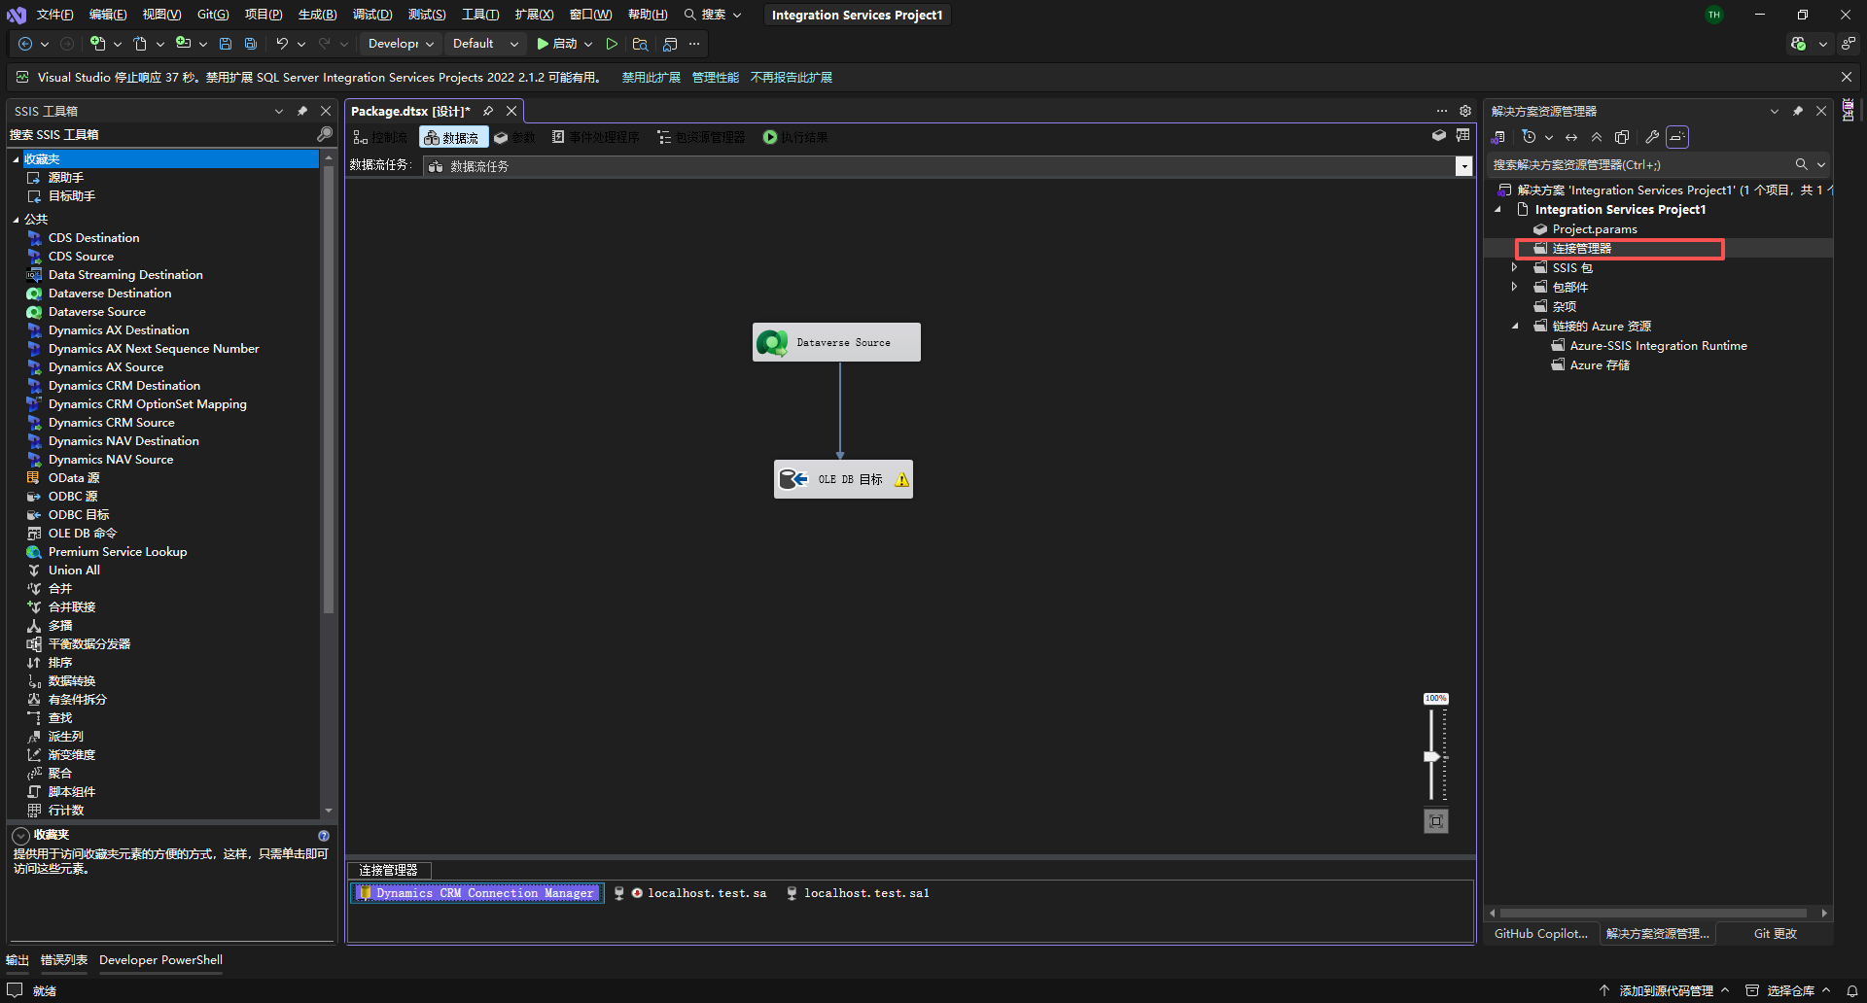Collapse the 公共 group in the toolbox

pos(16,220)
